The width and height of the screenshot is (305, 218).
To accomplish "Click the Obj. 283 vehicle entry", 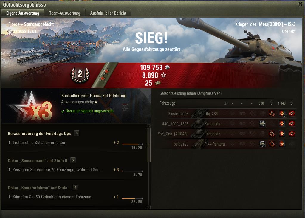I will tap(211, 114).
